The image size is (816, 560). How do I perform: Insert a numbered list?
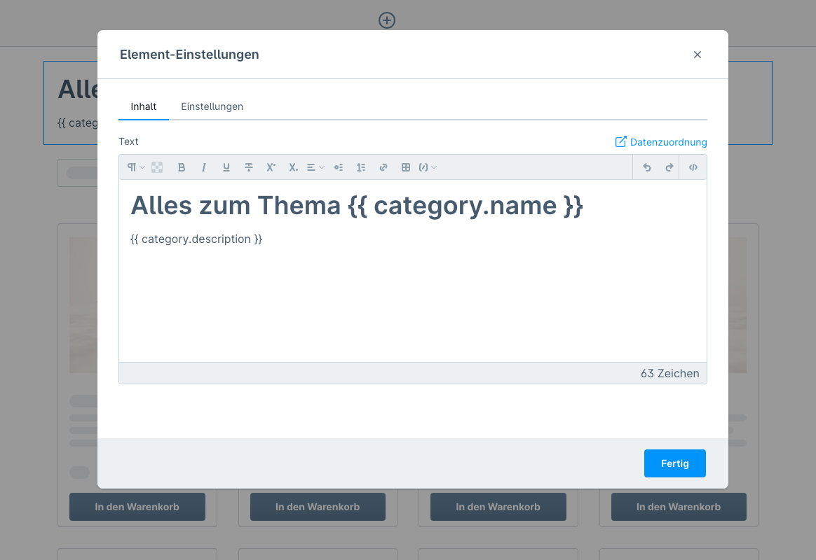click(x=361, y=167)
